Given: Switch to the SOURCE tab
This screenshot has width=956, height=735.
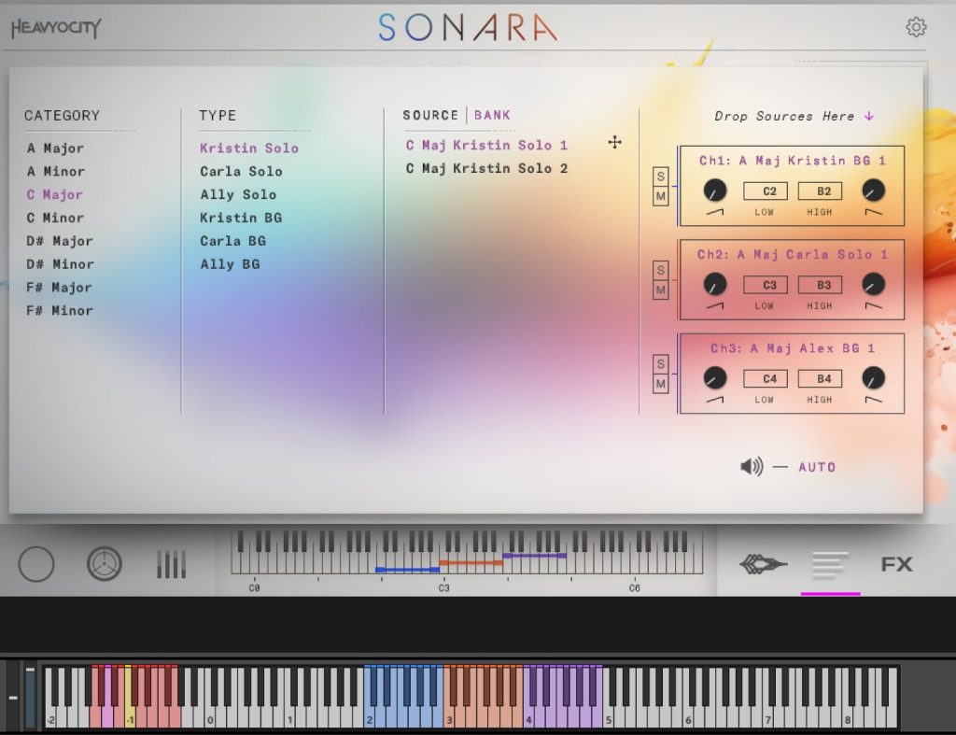Looking at the screenshot, I should coord(430,115).
